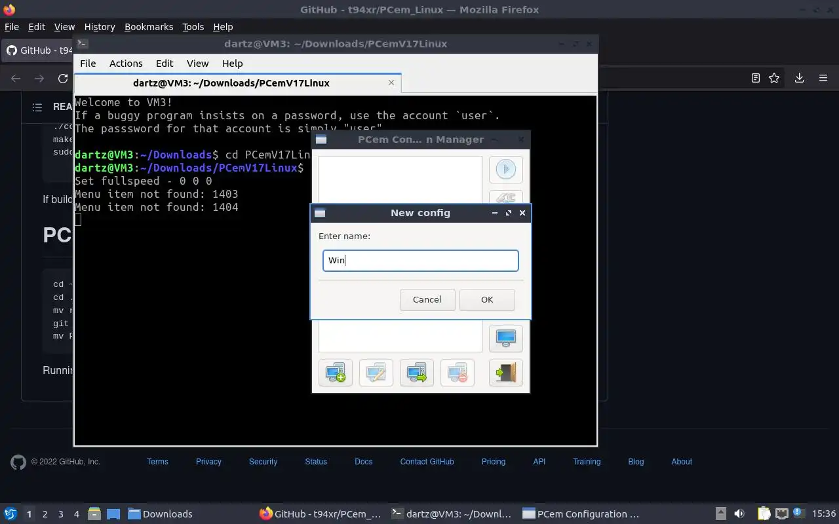Open the Privacy footer link

tap(208, 462)
